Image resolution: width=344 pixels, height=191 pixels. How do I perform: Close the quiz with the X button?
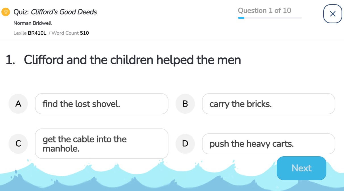point(333,14)
